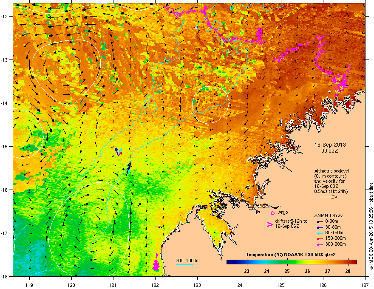
Task: Click the time label 00:03Z
Action: [x=330, y=151]
